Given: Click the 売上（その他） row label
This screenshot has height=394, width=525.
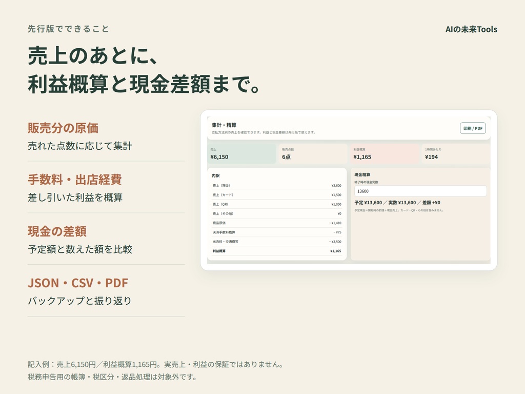Looking at the screenshot, I should coord(223,213).
